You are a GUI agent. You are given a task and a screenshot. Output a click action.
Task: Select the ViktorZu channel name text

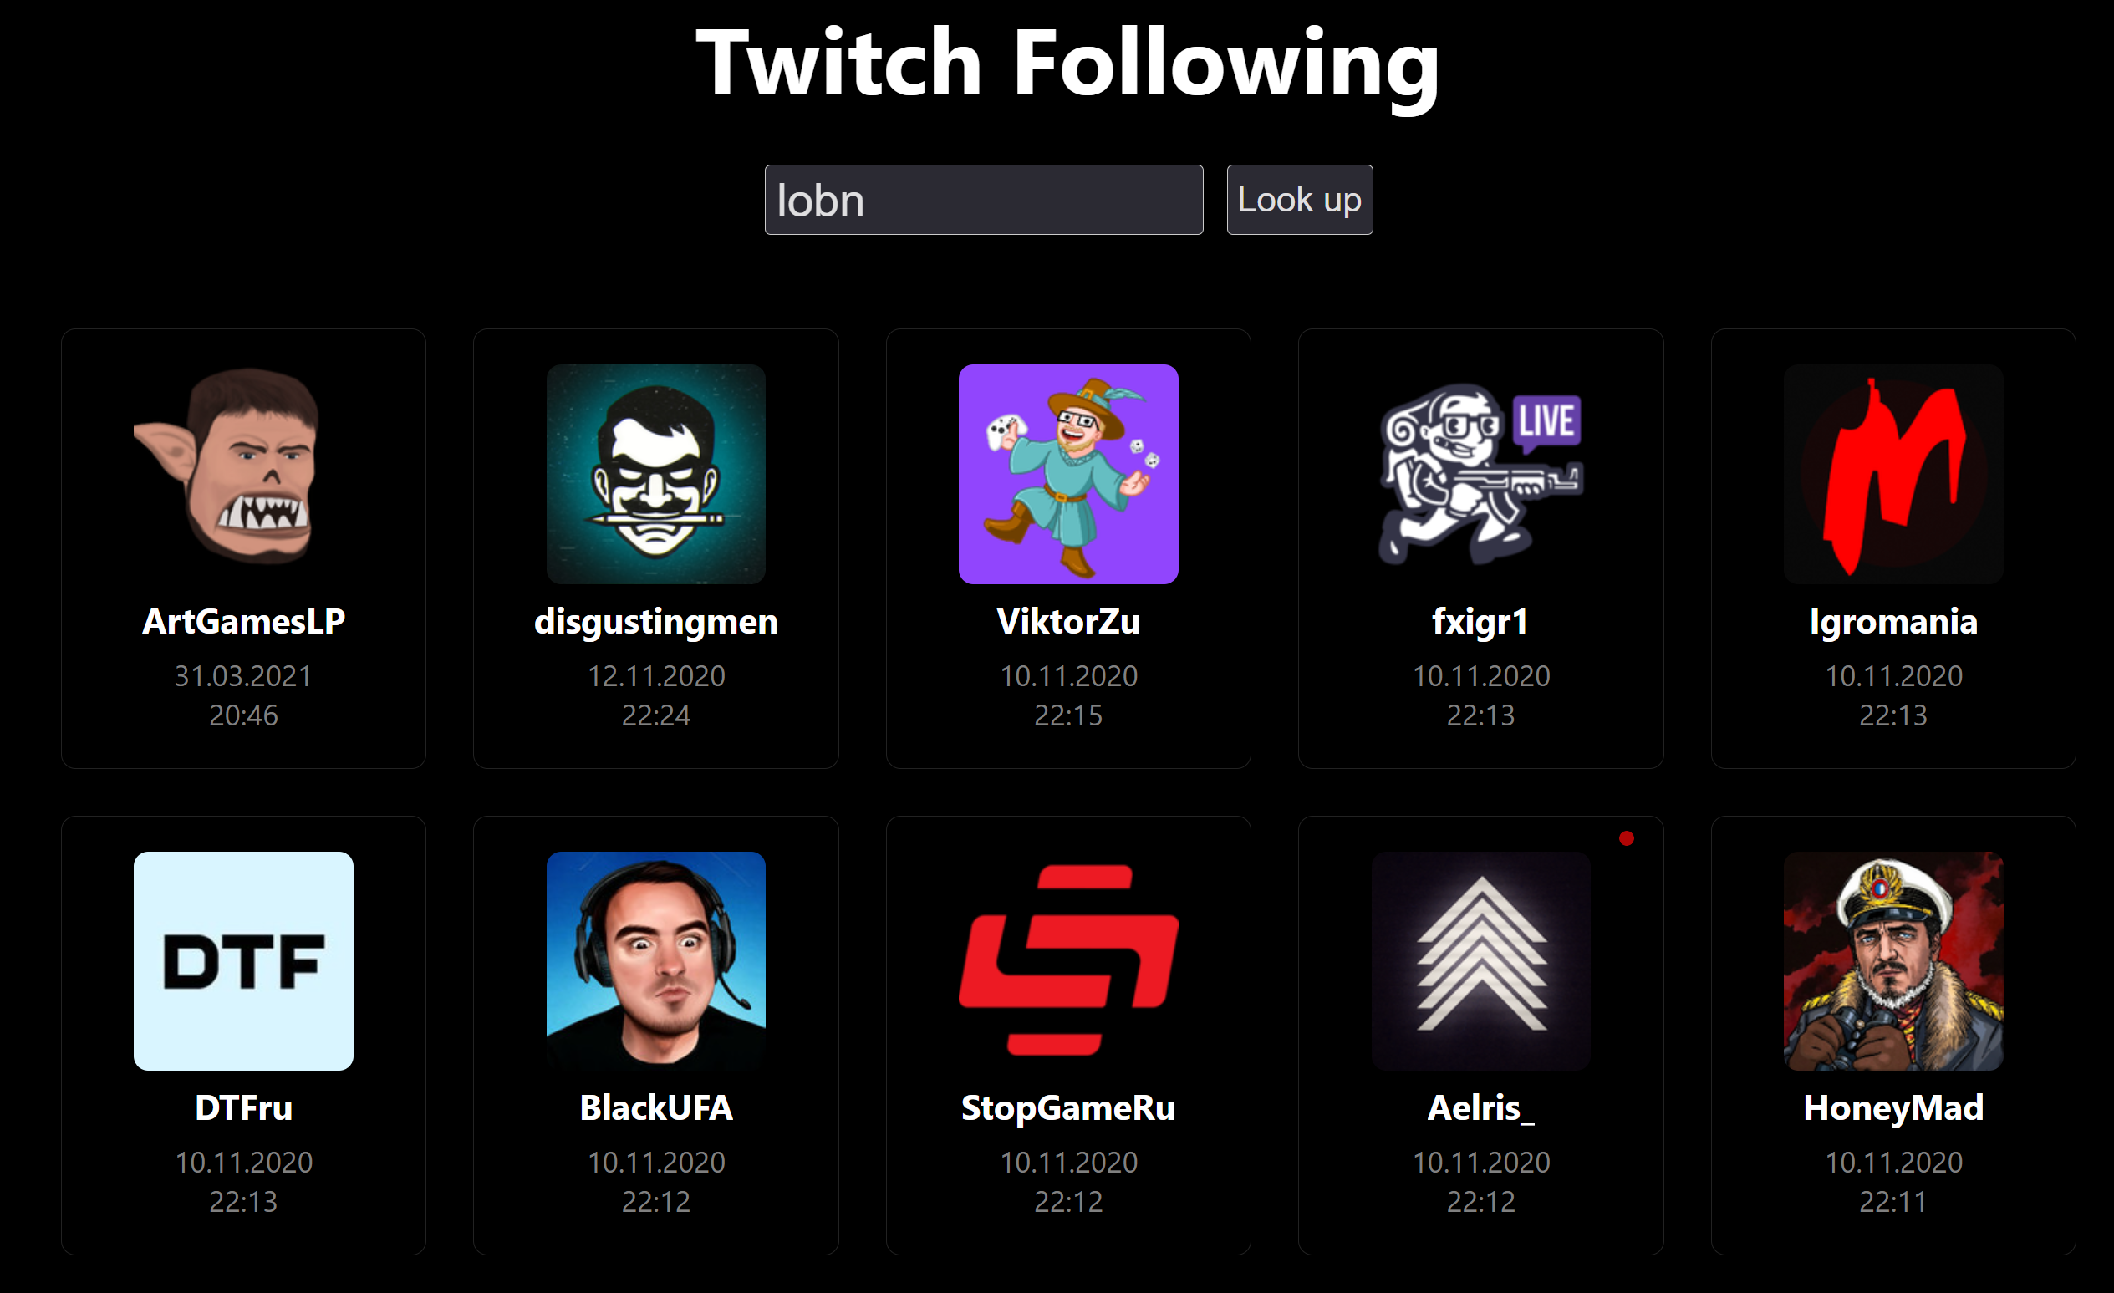point(1068,621)
